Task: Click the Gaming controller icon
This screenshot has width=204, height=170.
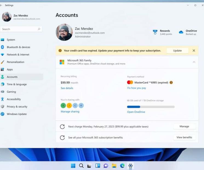Action: 2,92
